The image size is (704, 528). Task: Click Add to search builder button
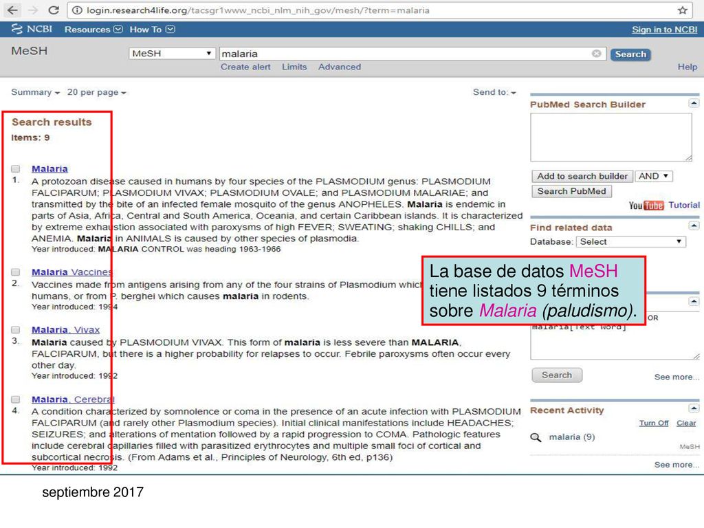(582, 176)
